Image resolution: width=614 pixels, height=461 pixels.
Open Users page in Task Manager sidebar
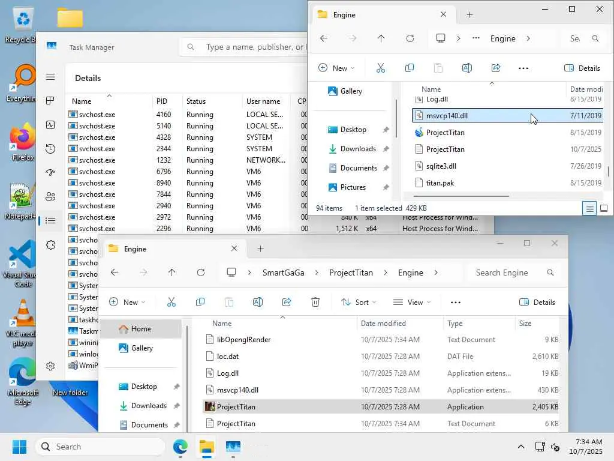[50, 196]
